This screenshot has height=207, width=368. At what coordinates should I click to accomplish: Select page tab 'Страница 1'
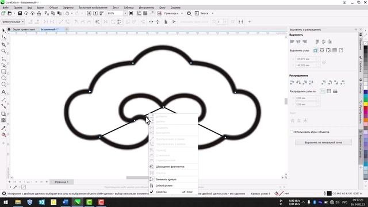pyautogui.click(x=62, y=182)
